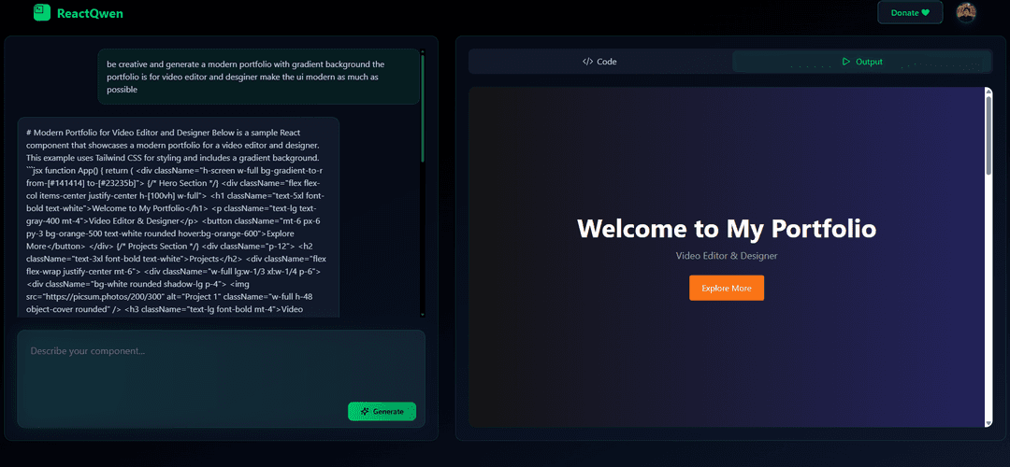This screenshot has height=467, width=1010.
Task: Click the green chat panel scrollbar
Action: pyautogui.click(x=423, y=107)
